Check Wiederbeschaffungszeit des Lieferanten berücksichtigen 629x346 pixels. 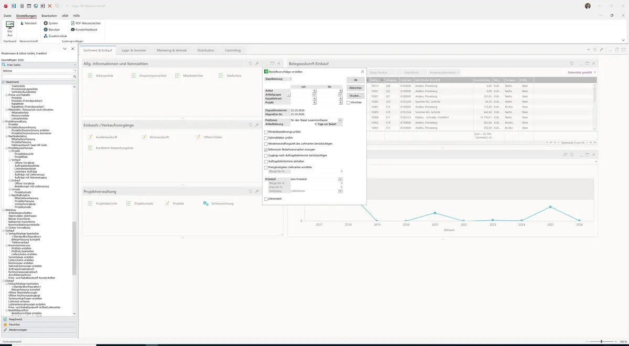coord(266,144)
